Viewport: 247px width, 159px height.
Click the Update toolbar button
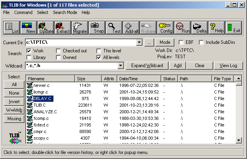point(46,28)
